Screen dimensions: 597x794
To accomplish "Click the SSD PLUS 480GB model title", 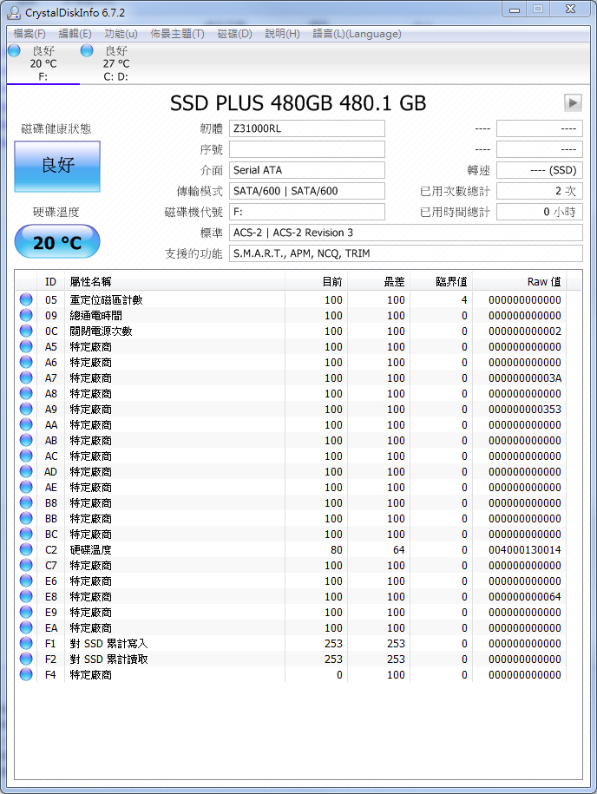I will [298, 103].
